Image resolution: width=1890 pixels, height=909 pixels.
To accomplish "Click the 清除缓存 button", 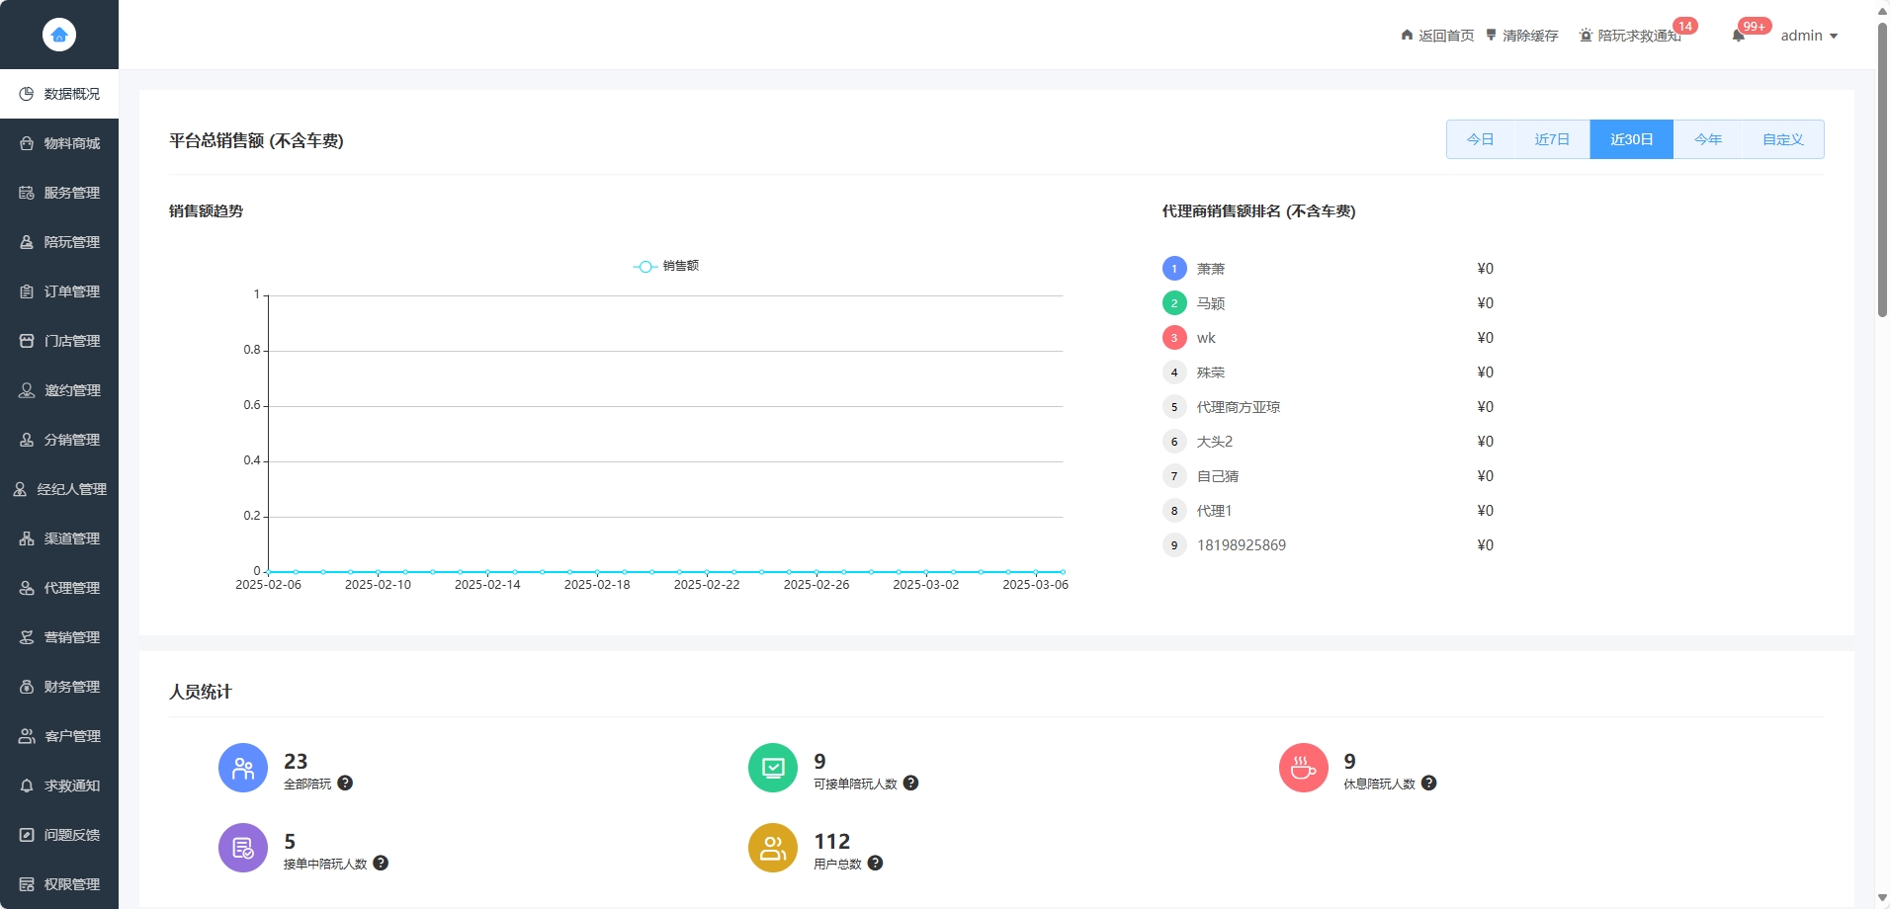I will (1522, 36).
